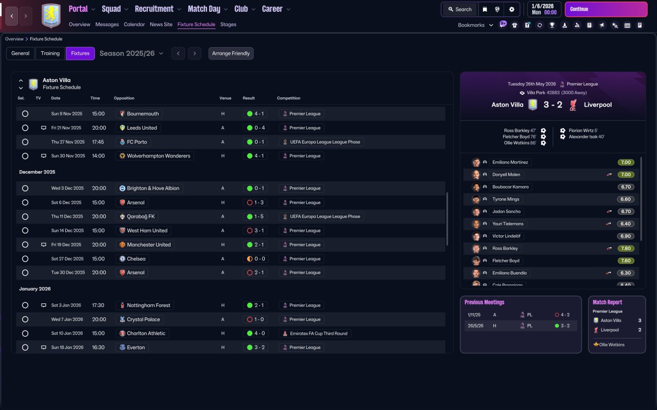This screenshot has width=657, height=410.
Task: Click the TV icon on Nottingham Forest row
Action: [44, 305]
